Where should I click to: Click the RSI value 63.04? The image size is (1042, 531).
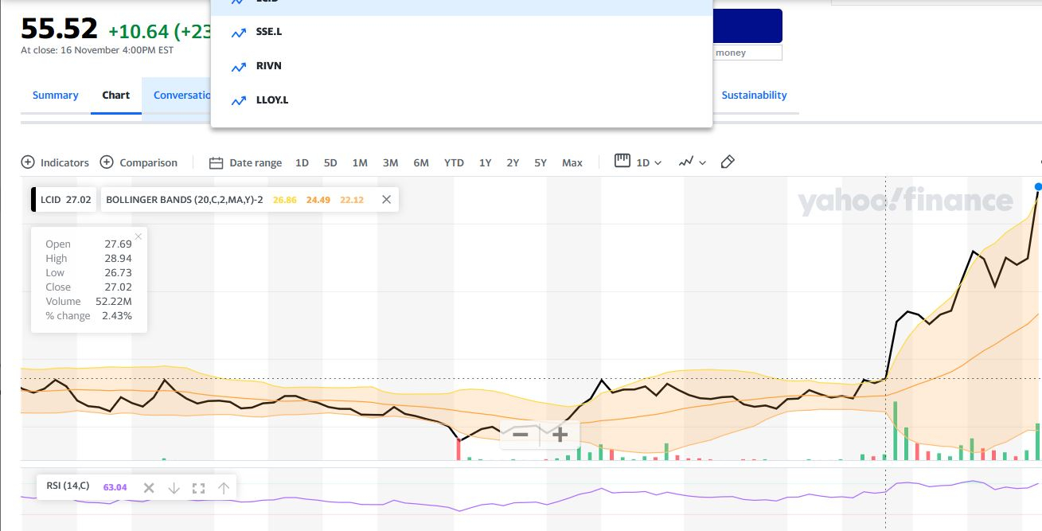115,486
